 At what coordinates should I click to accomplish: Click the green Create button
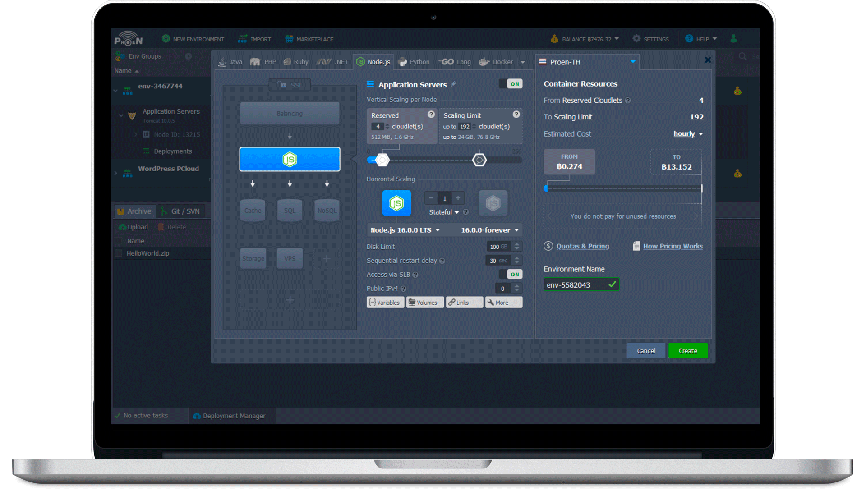tap(688, 351)
